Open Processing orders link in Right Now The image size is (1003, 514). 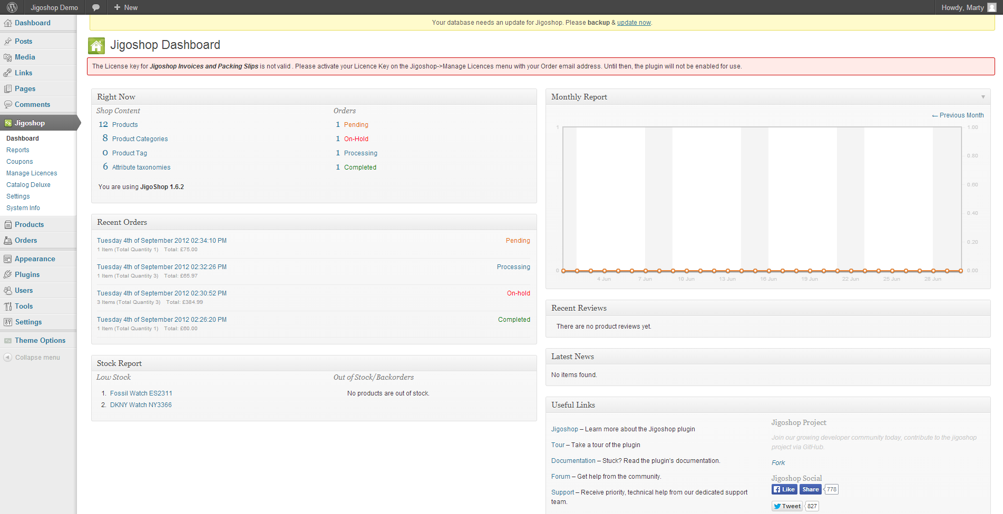click(x=361, y=153)
